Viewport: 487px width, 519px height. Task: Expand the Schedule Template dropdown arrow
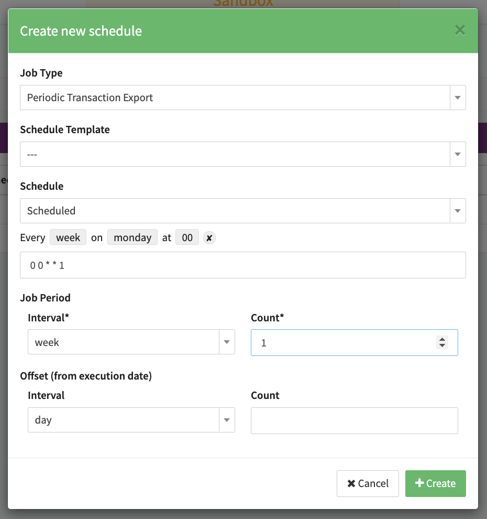click(x=457, y=154)
